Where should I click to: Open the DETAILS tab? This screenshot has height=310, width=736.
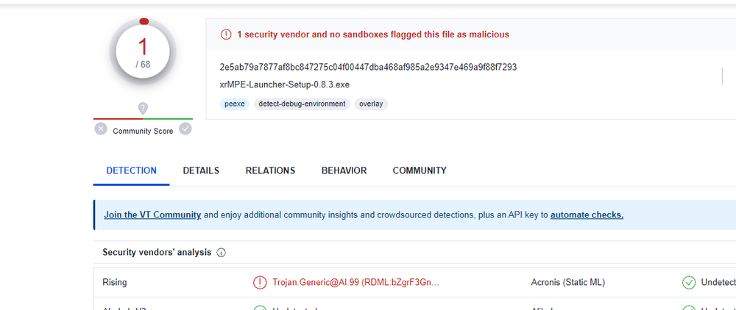coord(201,170)
